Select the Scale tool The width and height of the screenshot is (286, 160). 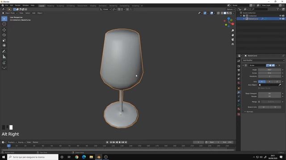[4, 40]
